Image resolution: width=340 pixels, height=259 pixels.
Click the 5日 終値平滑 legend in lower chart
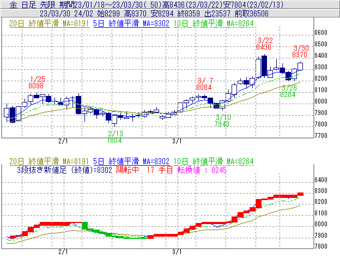point(131,161)
